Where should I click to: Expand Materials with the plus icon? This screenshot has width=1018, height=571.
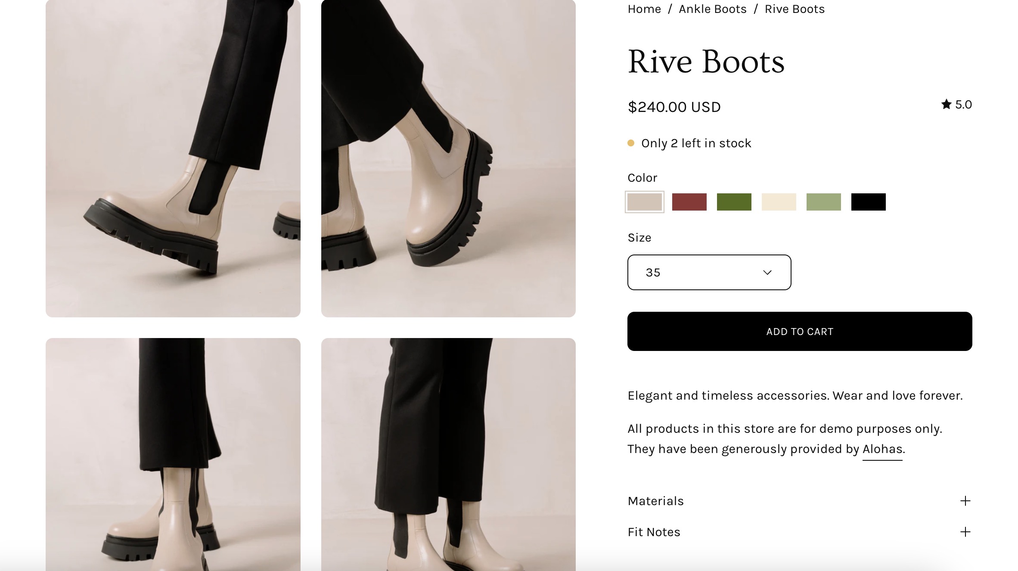(x=965, y=501)
